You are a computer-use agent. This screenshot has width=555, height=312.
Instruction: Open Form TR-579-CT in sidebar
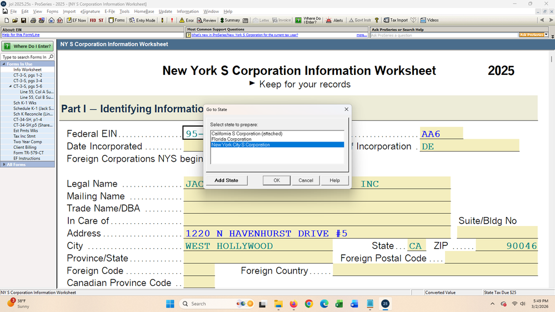28,153
